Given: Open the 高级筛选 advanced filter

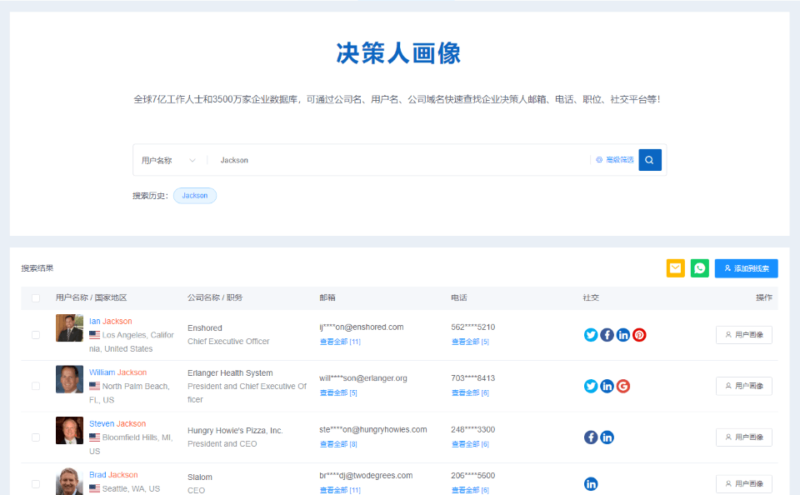Looking at the screenshot, I should pos(615,160).
